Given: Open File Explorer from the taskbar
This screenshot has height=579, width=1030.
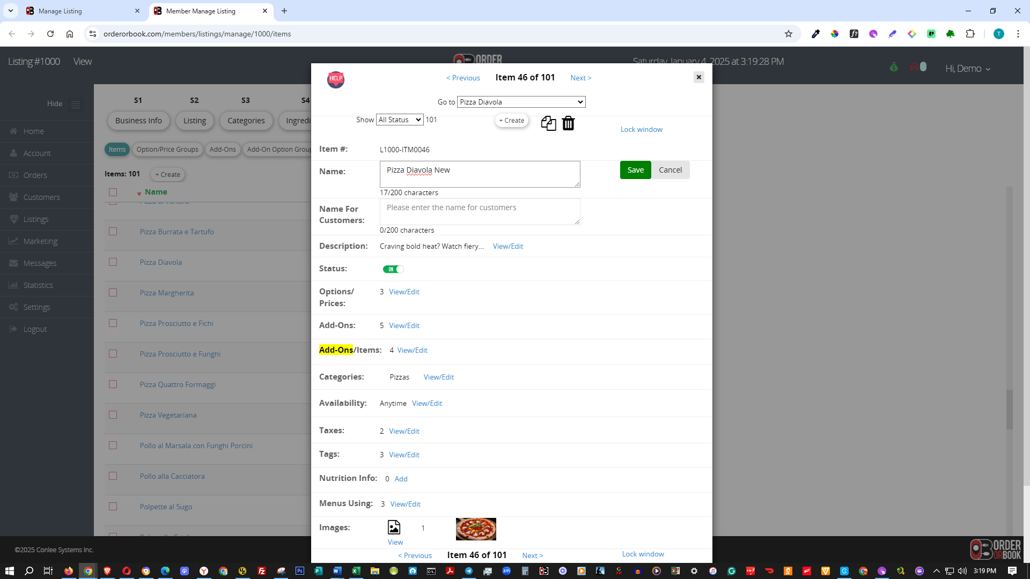Looking at the screenshot, I should 374,571.
